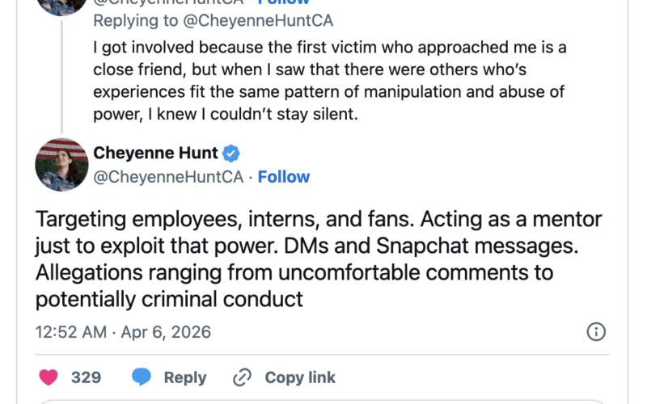Open the Cheyenne Hunt display name link
Screen dimensions: 647x404
[156, 154]
